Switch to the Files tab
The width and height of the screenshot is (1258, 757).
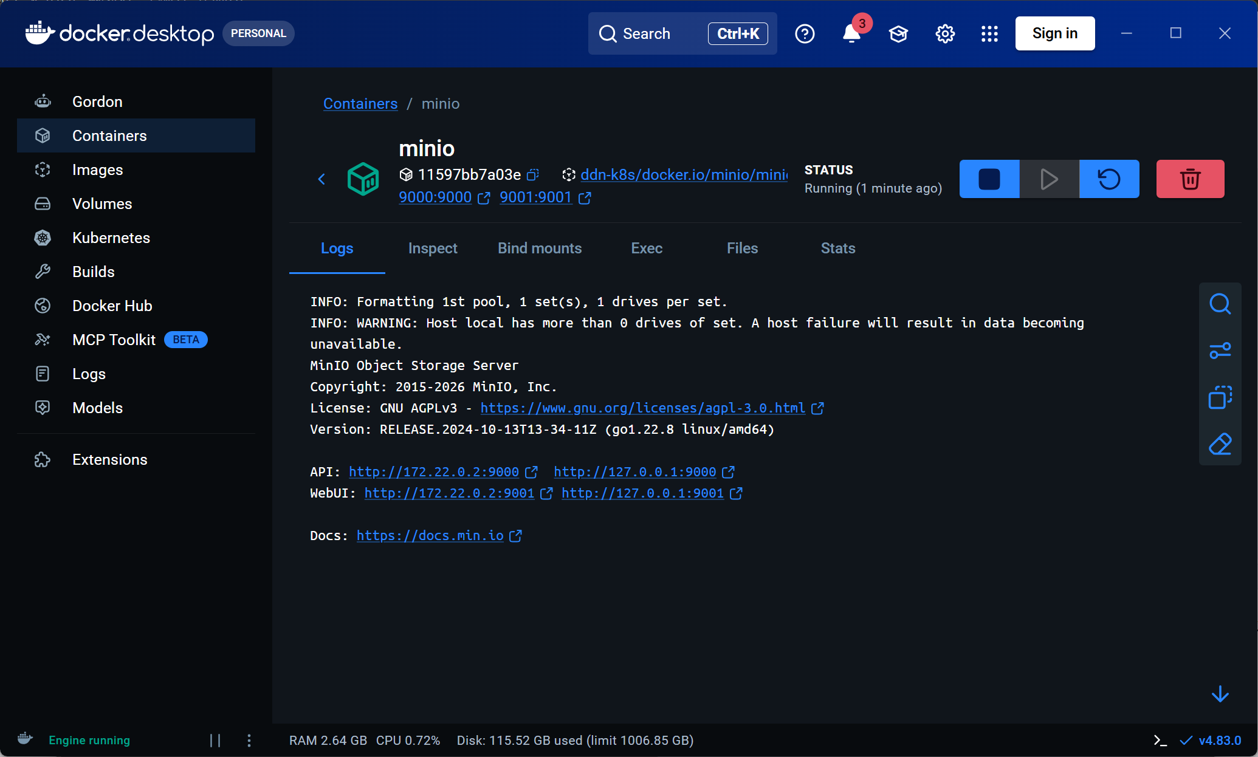tap(742, 248)
